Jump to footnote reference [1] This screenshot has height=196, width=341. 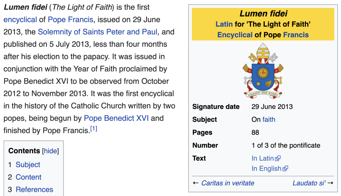[x=94, y=129]
